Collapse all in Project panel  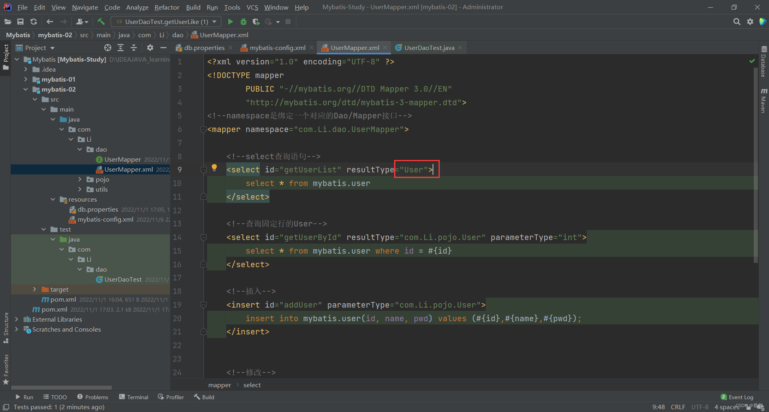click(134, 48)
